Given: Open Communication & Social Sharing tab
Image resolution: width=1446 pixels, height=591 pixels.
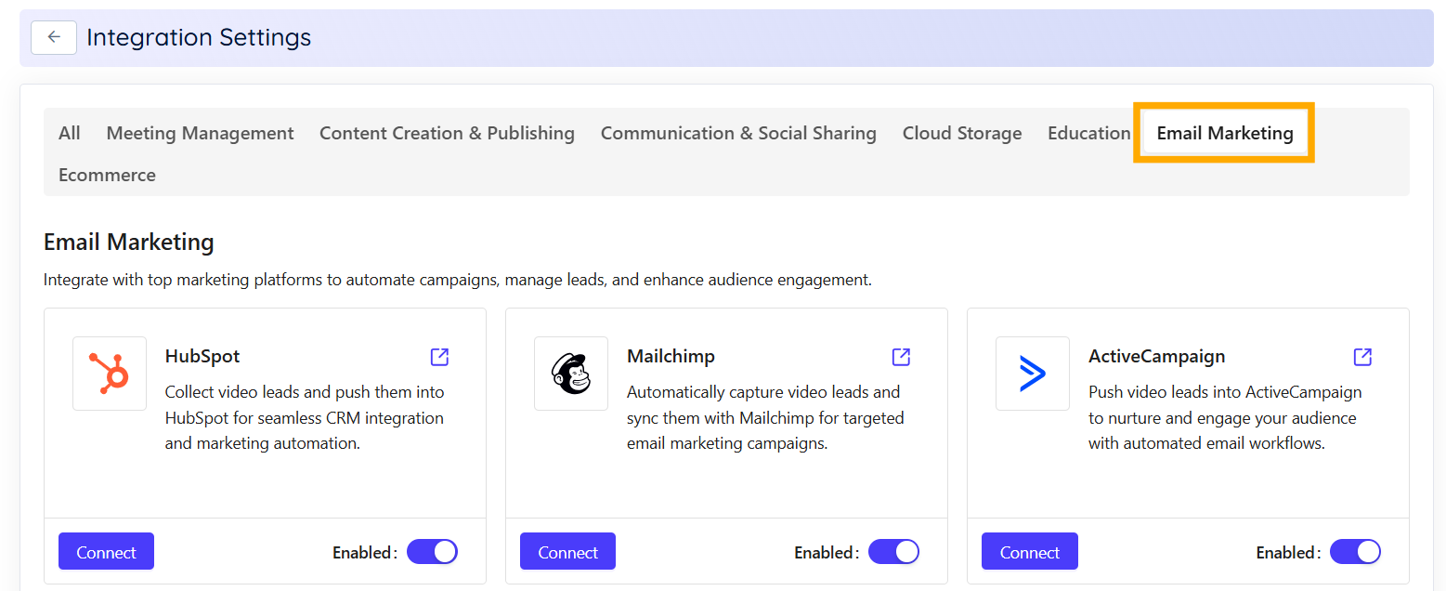Looking at the screenshot, I should coord(737,133).
